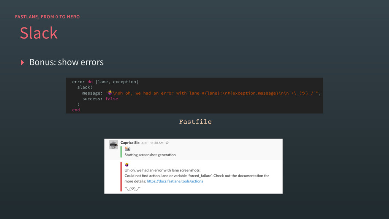Click the 'slack(' code line
The height and width of the screenshot is (219, 389).
85,87
